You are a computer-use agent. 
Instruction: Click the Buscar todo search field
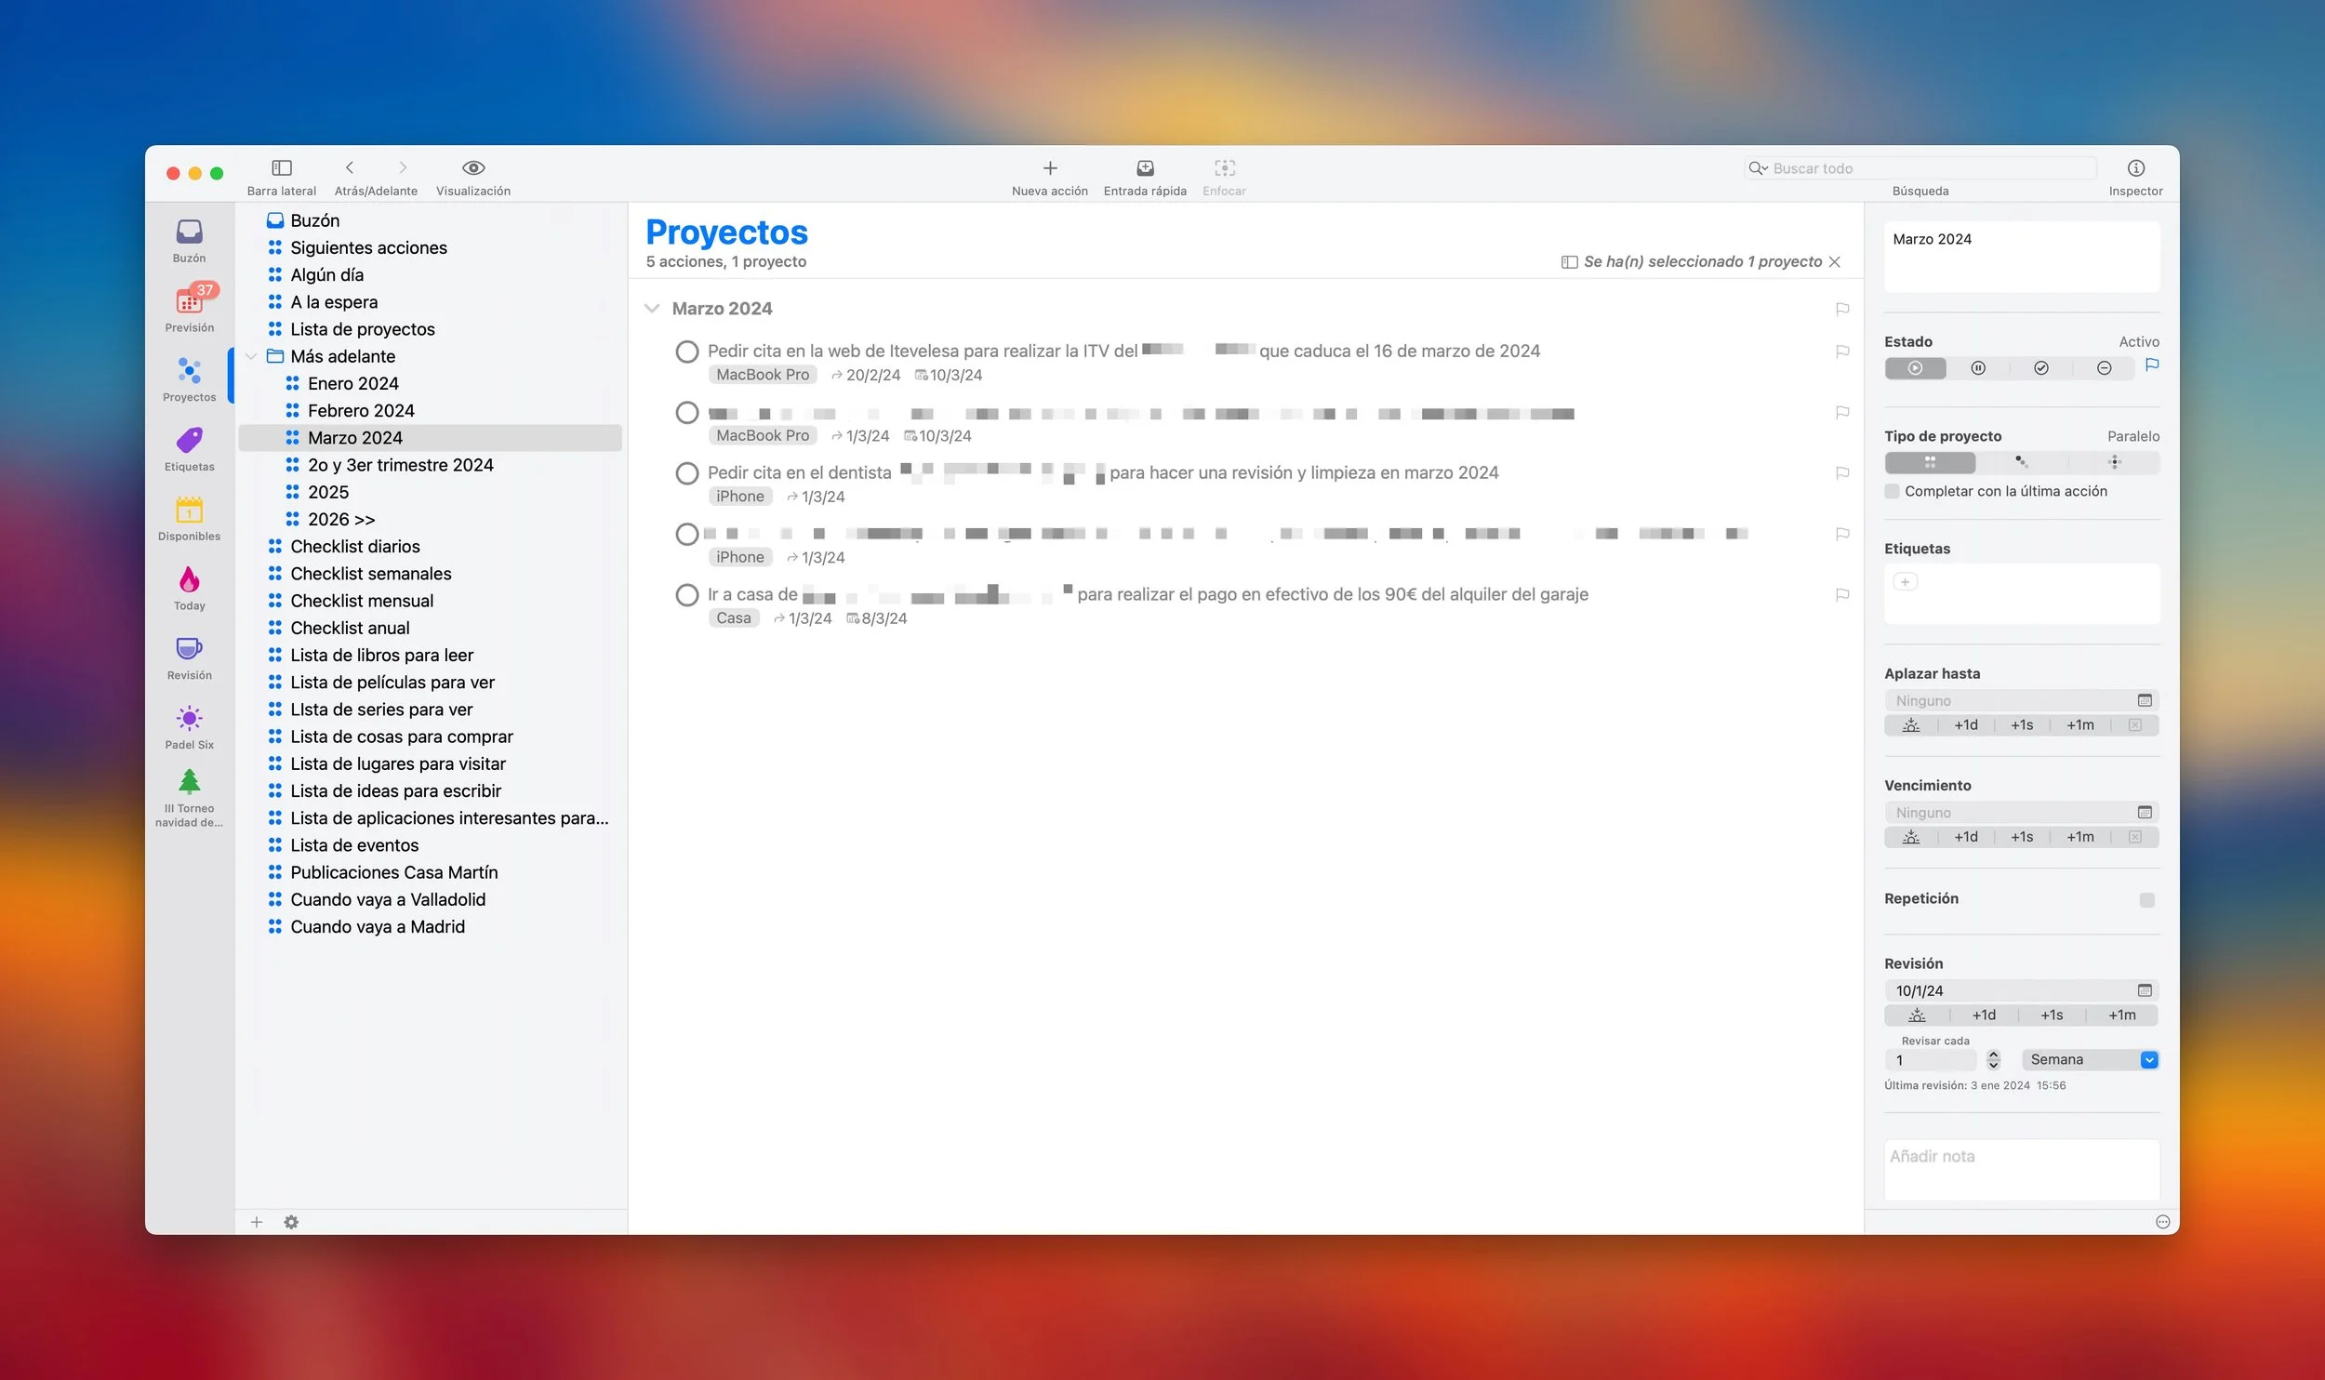click(x=1927, y=168)
